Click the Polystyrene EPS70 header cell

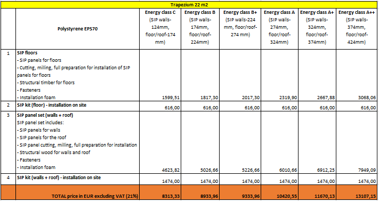point(78,29)
